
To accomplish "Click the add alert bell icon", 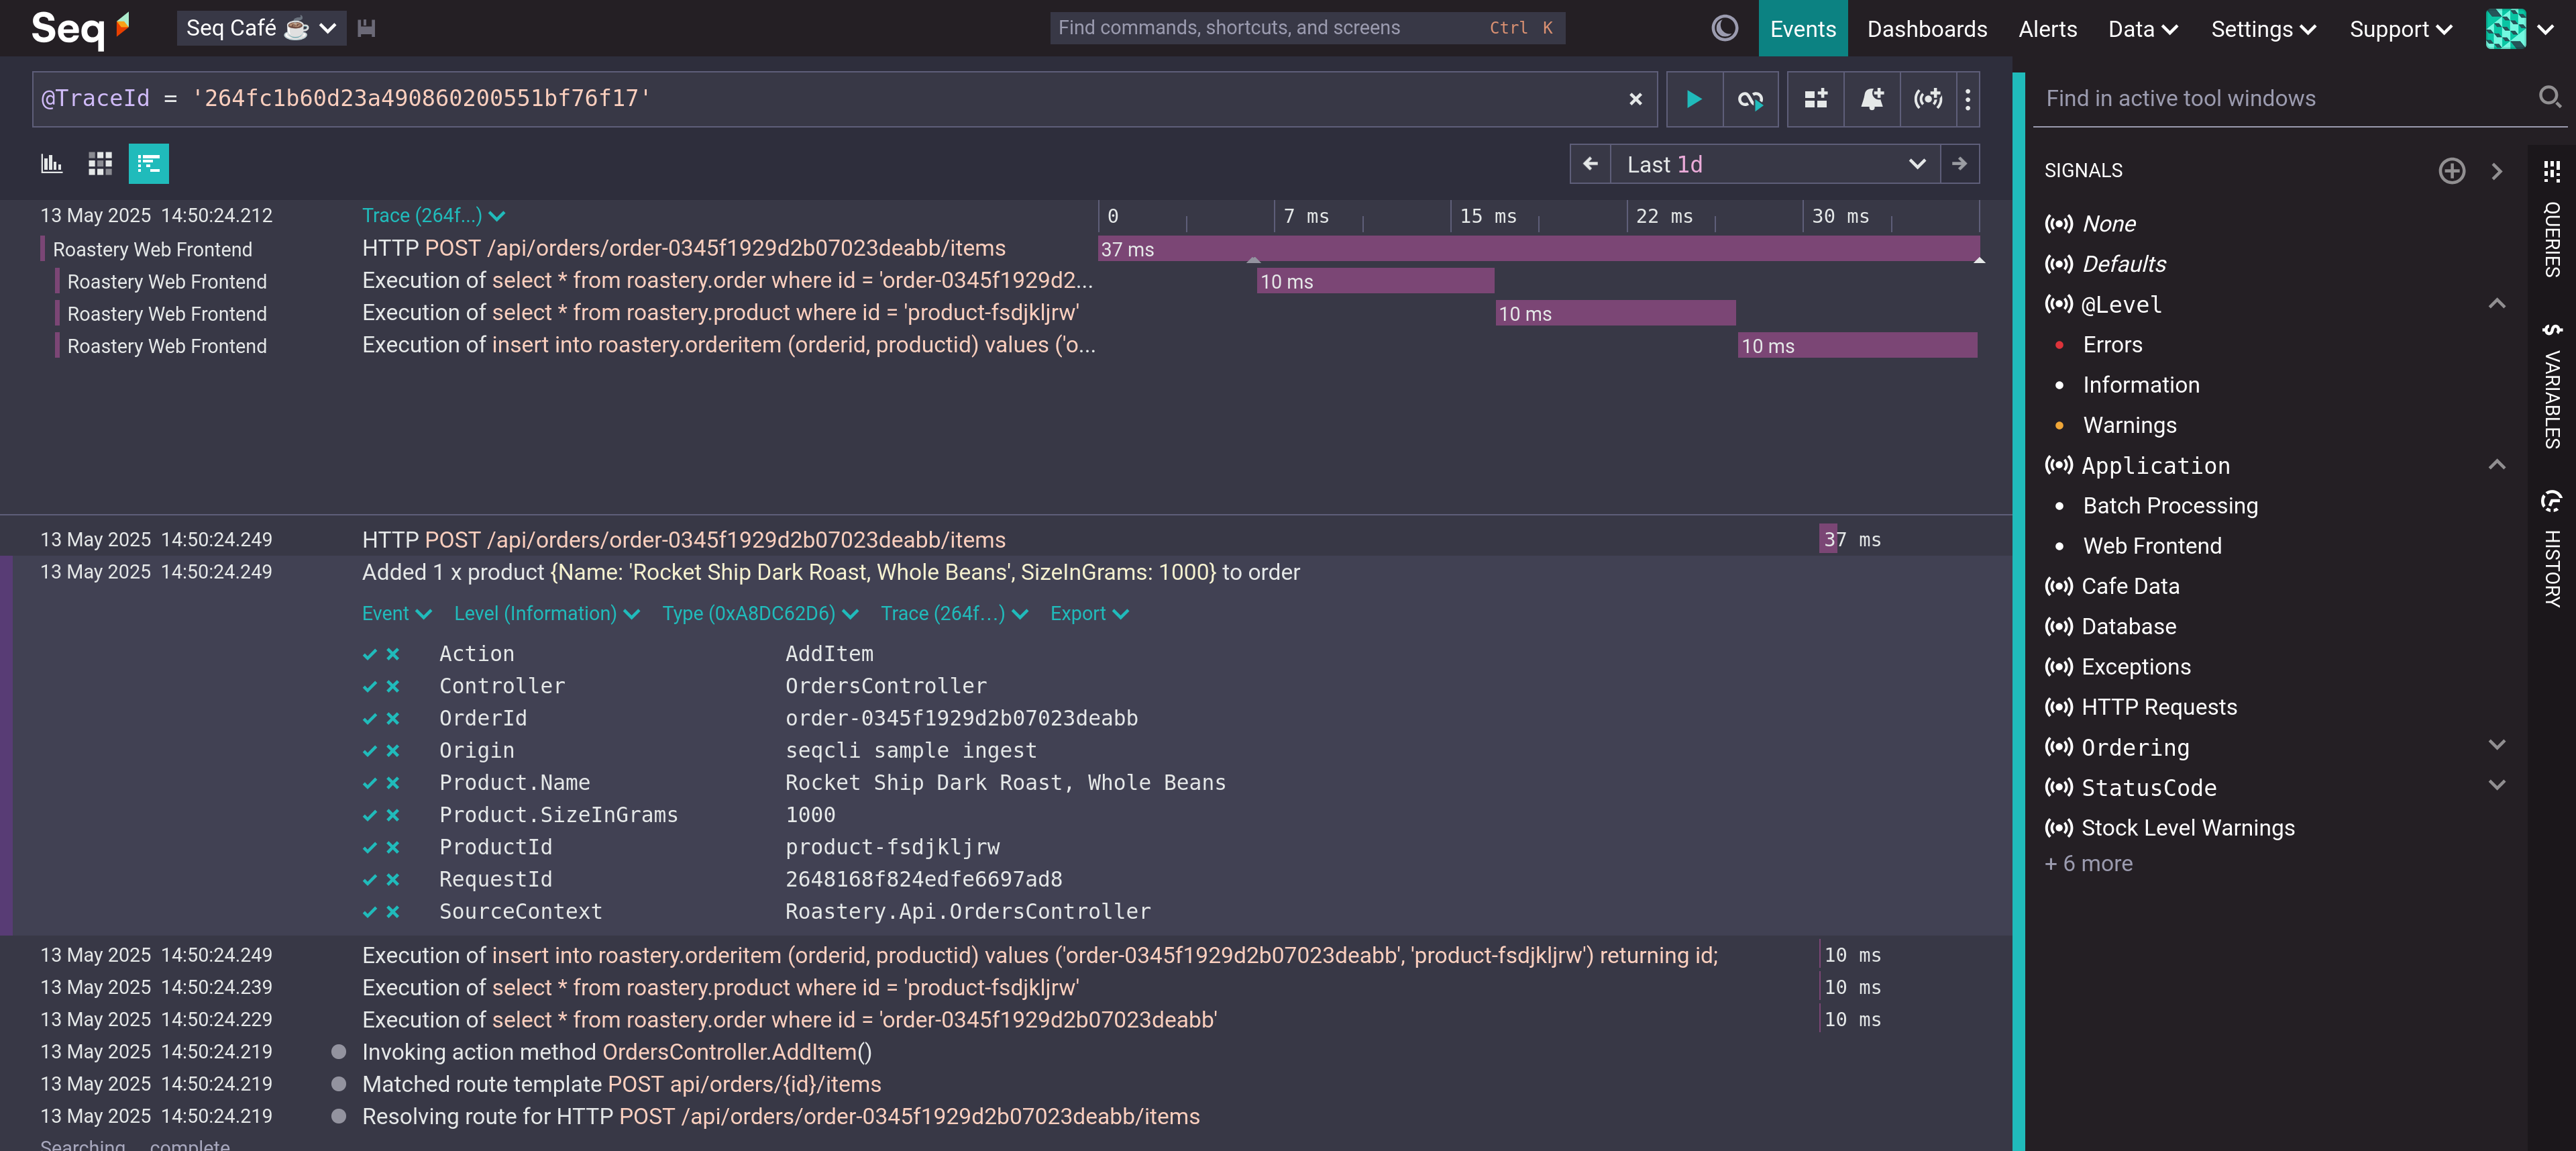I will click(1872, 99).
